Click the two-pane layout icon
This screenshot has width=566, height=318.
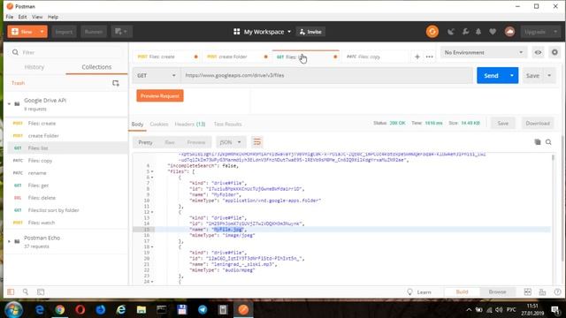pyautogui.click(x=527, y=291)
